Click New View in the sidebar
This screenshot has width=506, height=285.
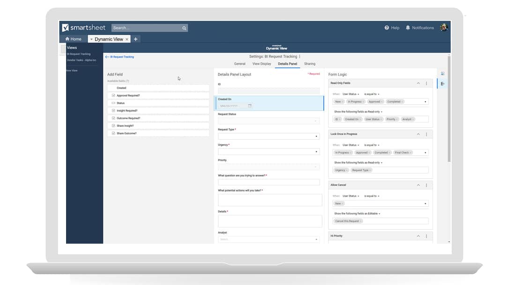point(72,70)
